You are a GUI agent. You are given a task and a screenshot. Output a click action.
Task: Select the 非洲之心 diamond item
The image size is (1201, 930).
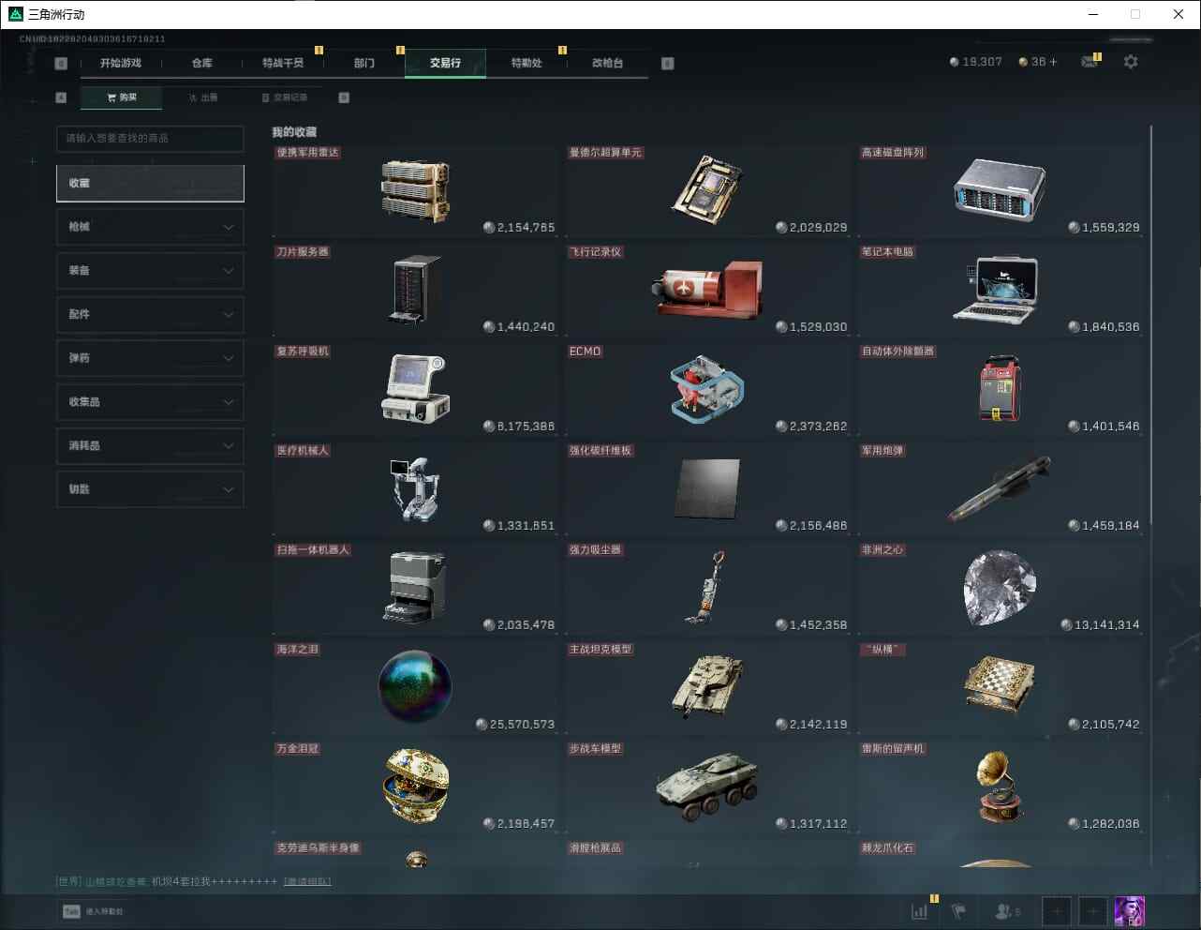(1000, 588)
